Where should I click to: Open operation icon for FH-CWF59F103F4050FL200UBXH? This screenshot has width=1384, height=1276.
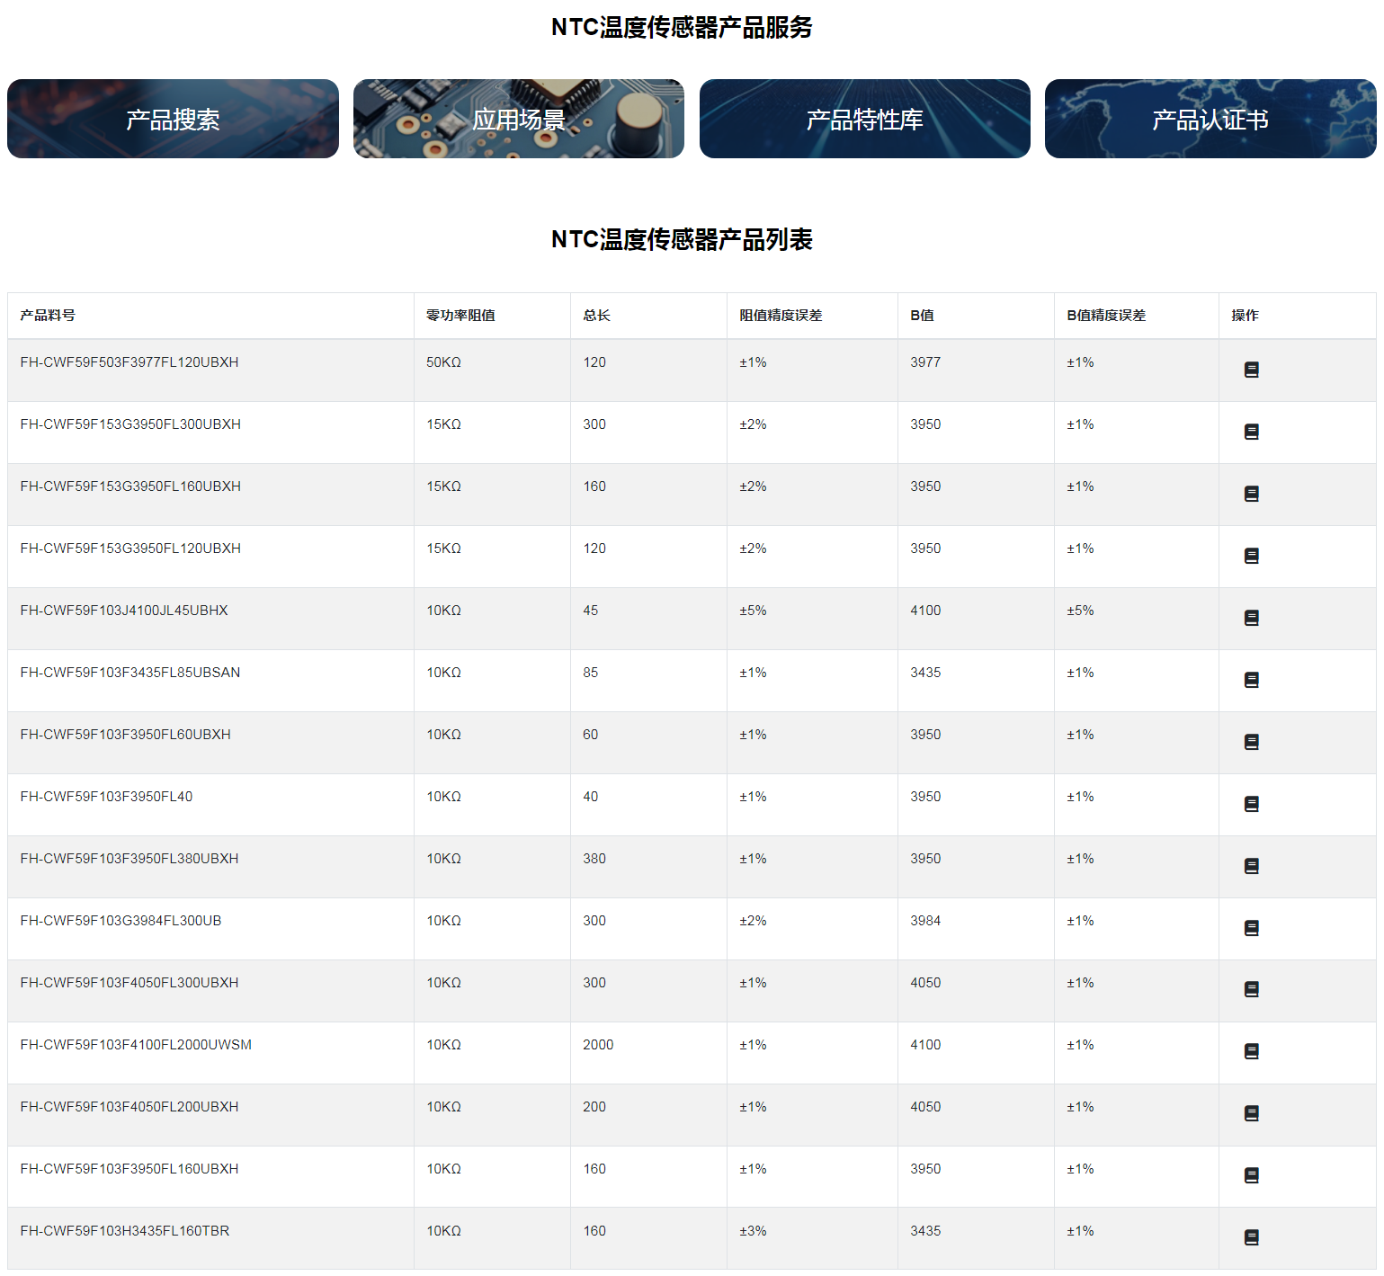tap(1251, 1113)
